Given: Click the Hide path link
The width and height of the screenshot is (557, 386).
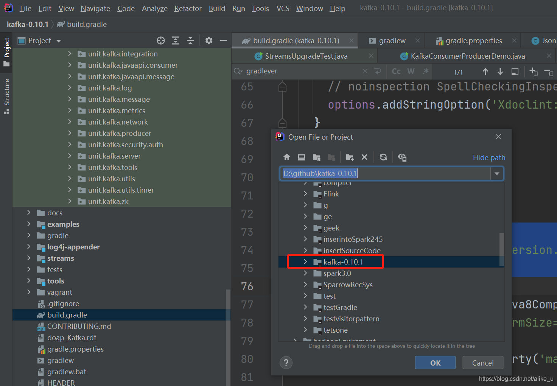Looking at the screenshot, I should pyautogui.click(x=489, y=157).
